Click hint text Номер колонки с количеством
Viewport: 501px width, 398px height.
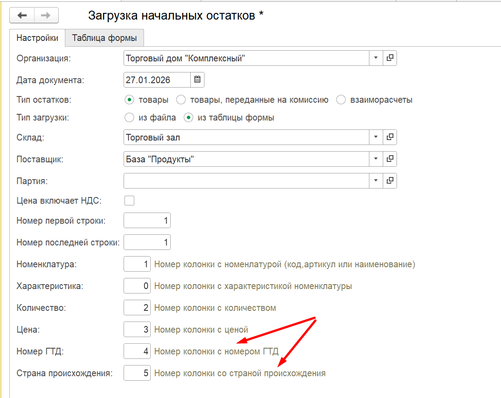[x=215, y=308]
